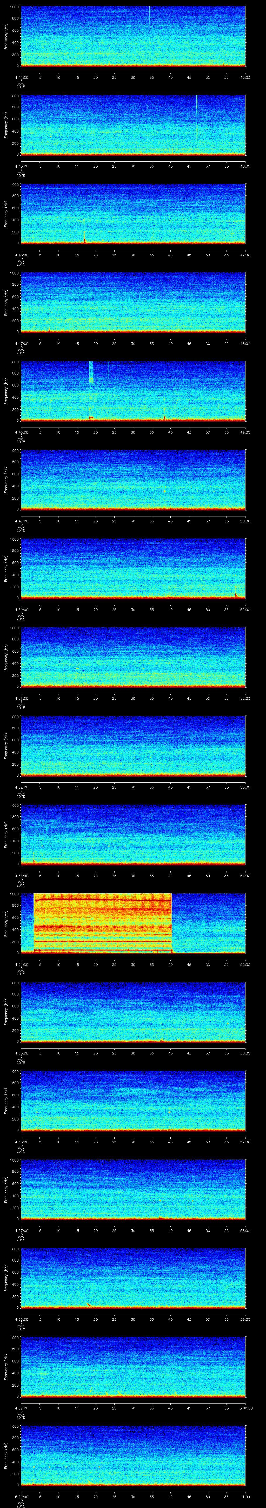
Task: Click the 30-second tick under the 4:44:00 spectrogram
Action: point(133,77)
